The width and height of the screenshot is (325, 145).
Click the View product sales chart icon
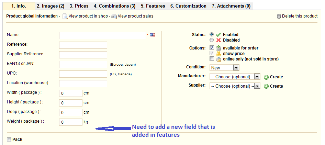(114, 16)
